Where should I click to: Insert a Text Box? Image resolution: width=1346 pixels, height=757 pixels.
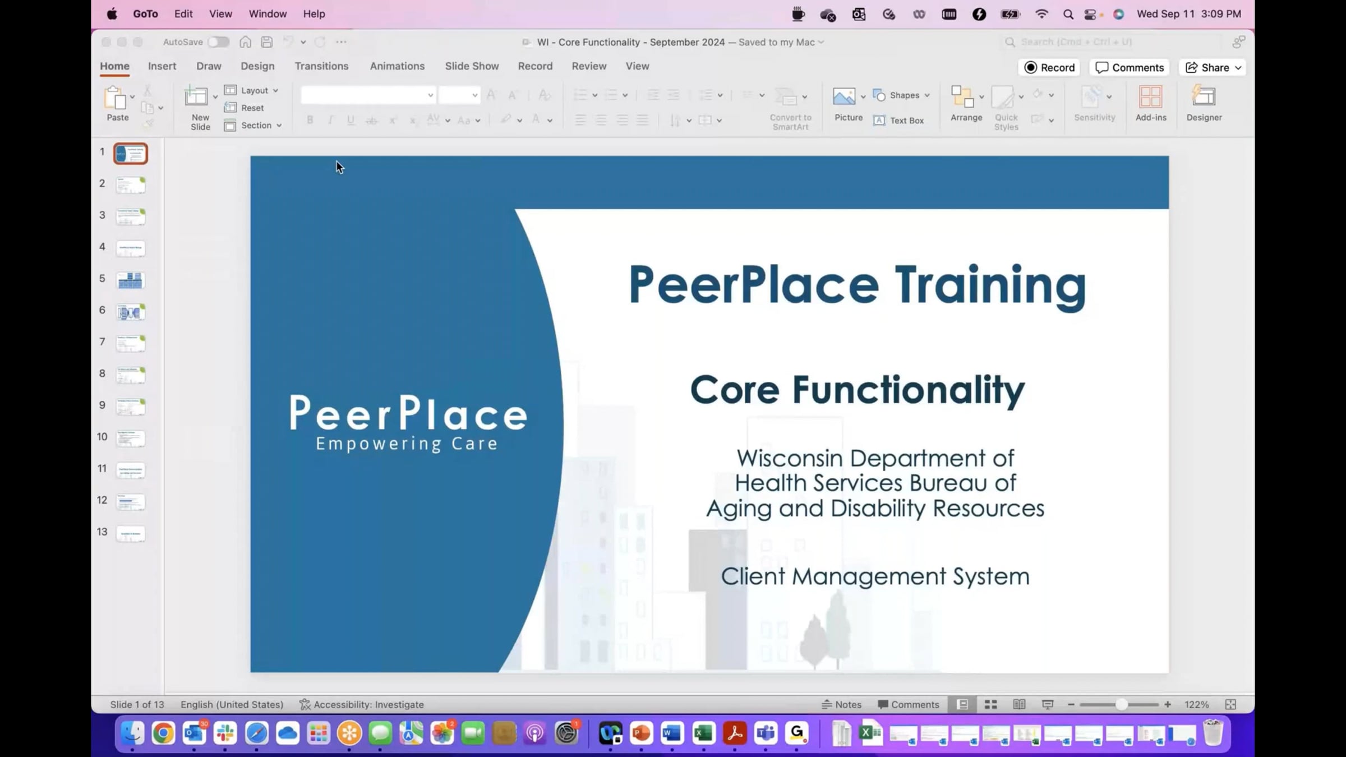point(900,120)
